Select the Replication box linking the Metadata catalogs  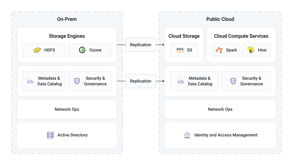(x=141, y=81)
